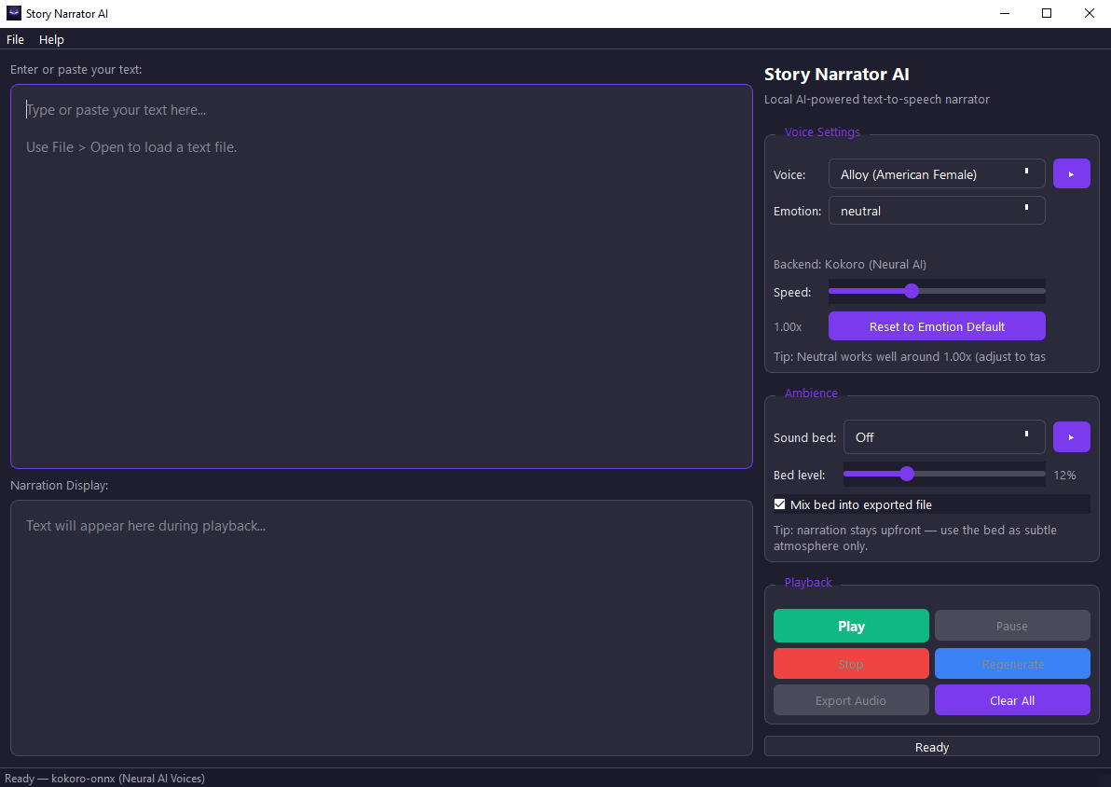Click the Narration Display text area
Viewport: 1111px width, 787px height.
tap(381, 628)
